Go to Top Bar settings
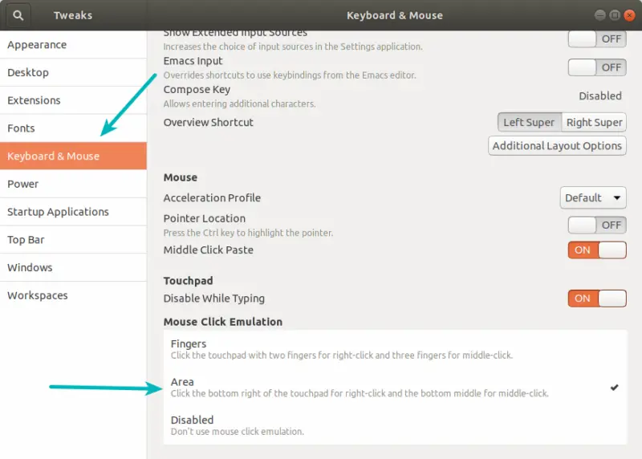Screen dimensions: 642x459 click(x=73, y=240)
